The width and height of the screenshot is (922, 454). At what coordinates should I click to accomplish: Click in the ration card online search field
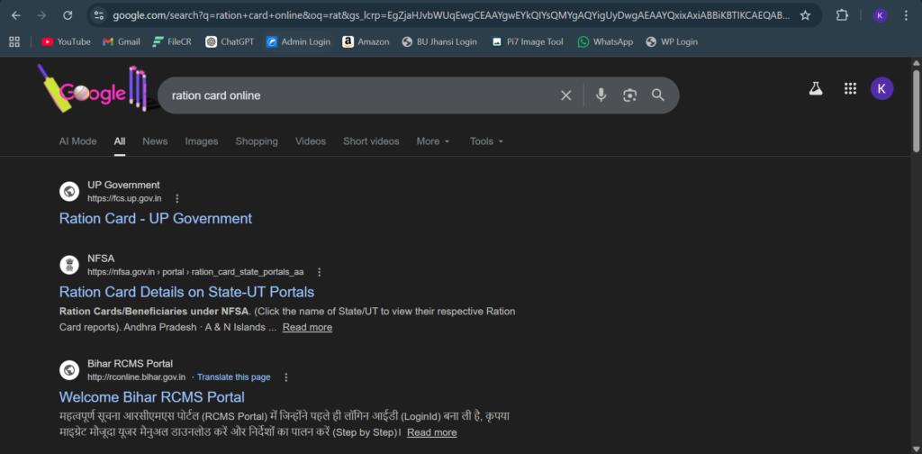360,95
